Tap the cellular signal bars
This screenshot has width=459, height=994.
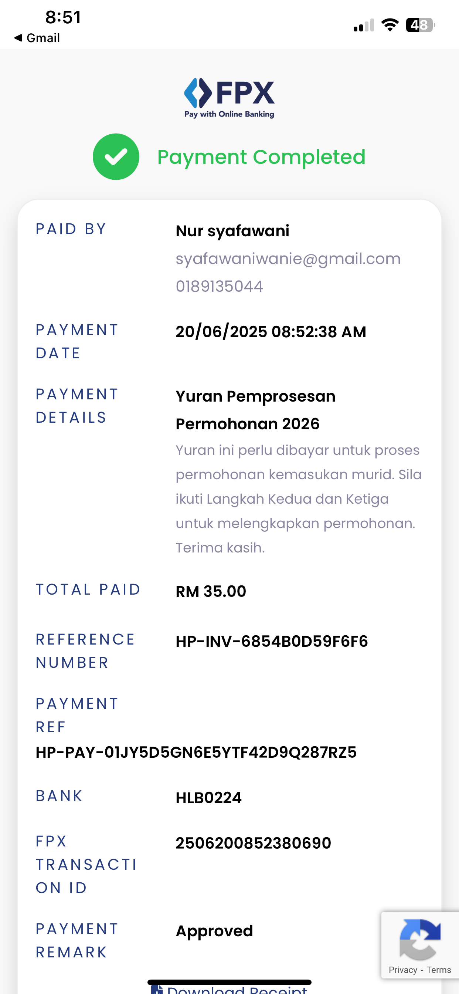(364, 25)
